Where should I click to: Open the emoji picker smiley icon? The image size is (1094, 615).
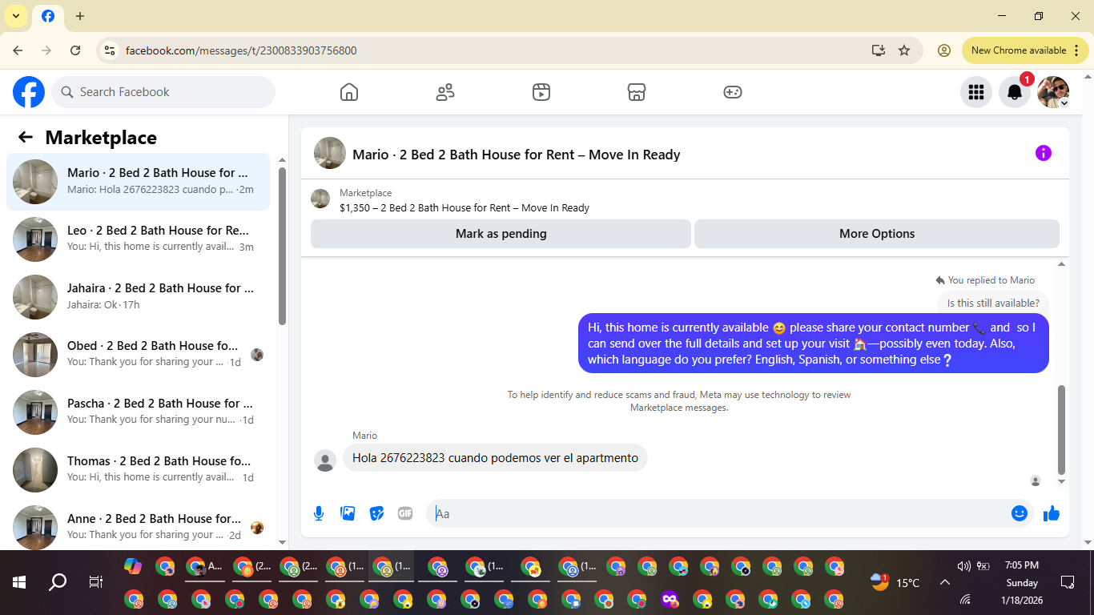pos(1020,513)
